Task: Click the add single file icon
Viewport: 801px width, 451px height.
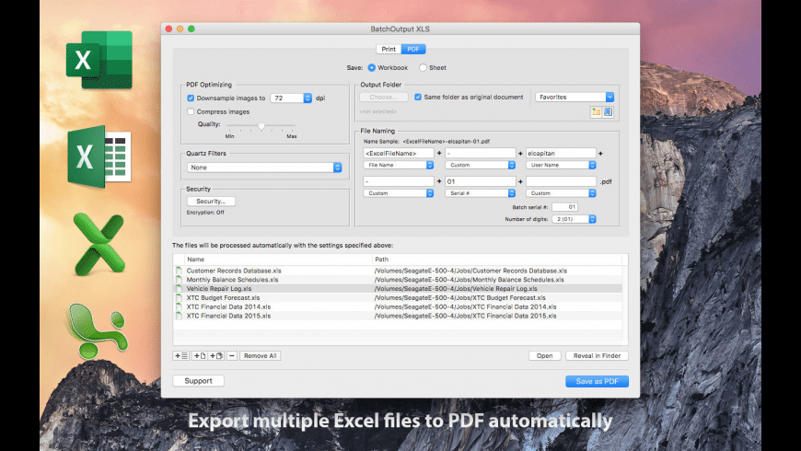Action: coord(199,355)
